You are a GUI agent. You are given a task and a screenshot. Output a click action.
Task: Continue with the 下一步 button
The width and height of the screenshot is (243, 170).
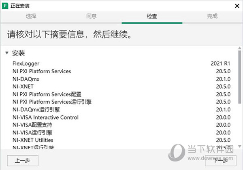point(221,161)
